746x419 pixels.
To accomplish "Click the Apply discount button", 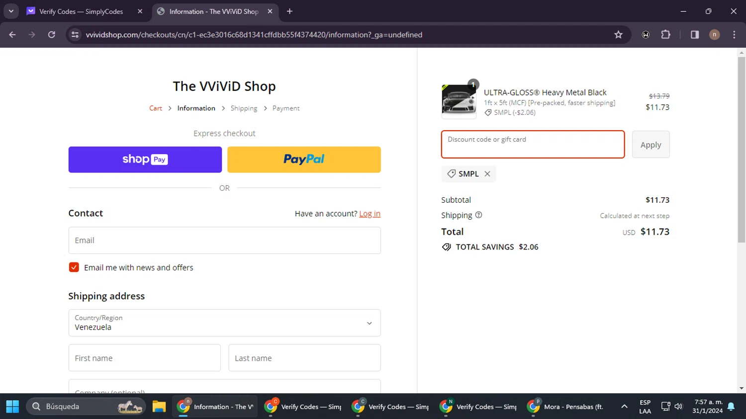I will pyautogui.click(x=651, y=145).
